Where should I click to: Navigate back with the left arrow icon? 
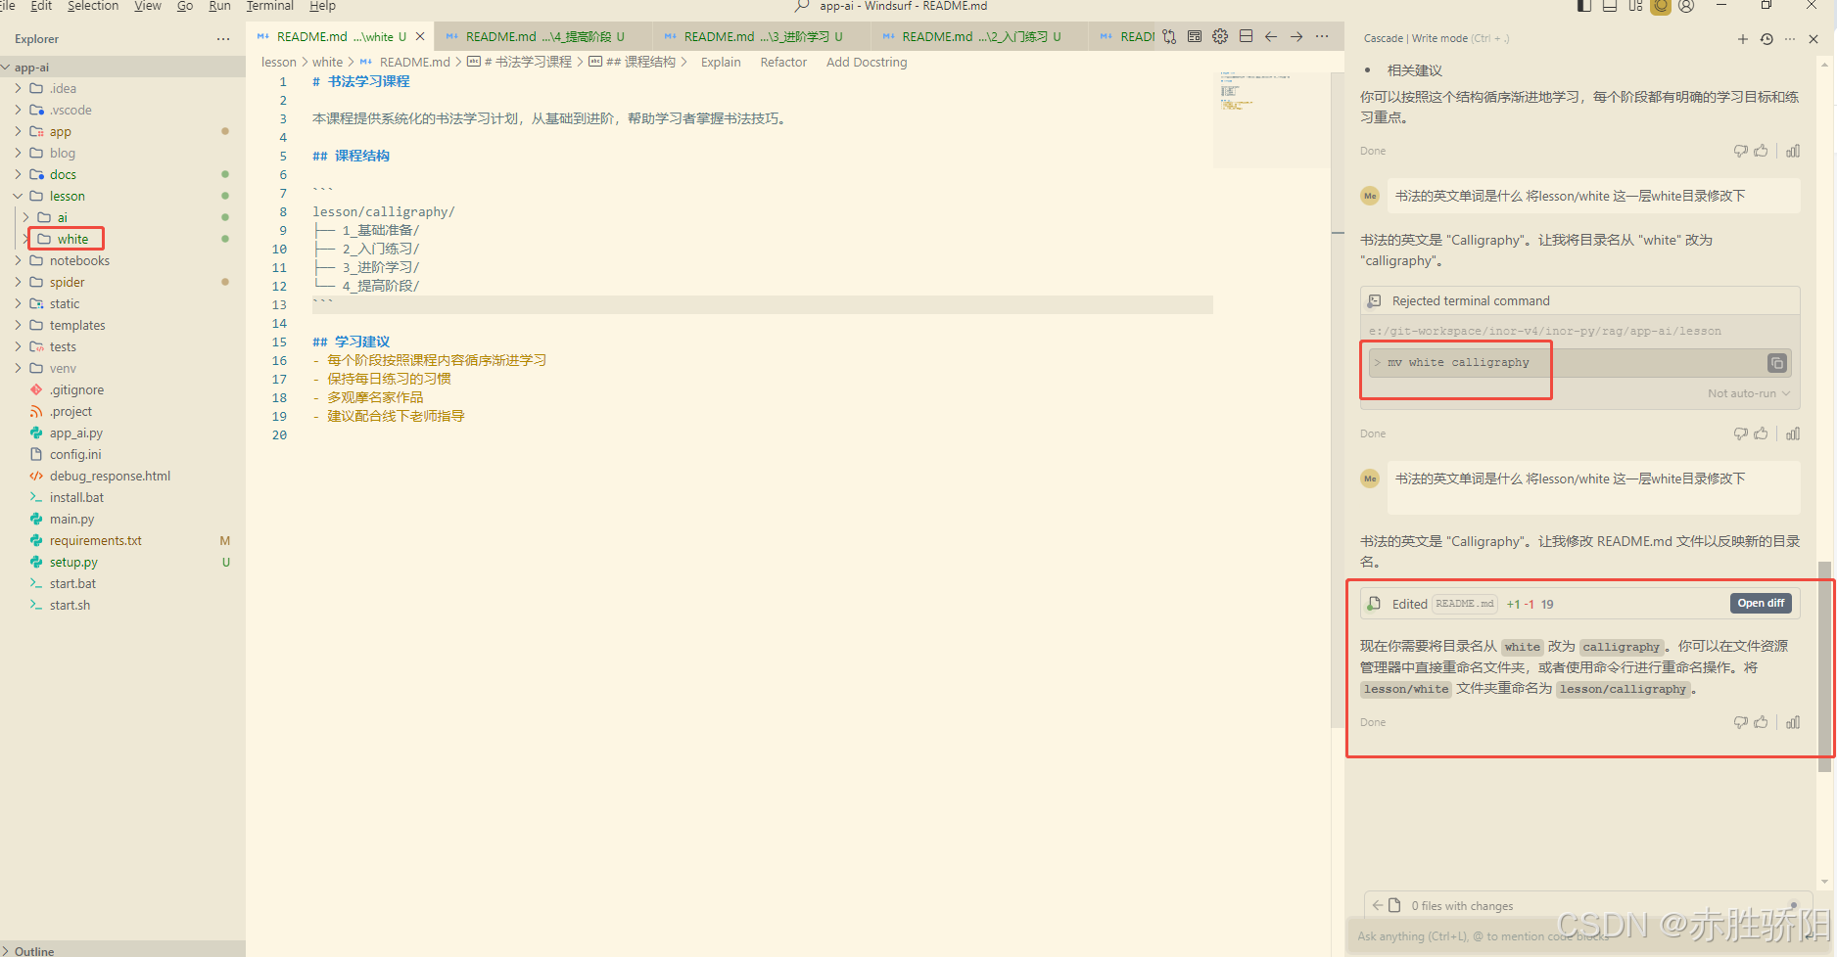pos(1271,36)
